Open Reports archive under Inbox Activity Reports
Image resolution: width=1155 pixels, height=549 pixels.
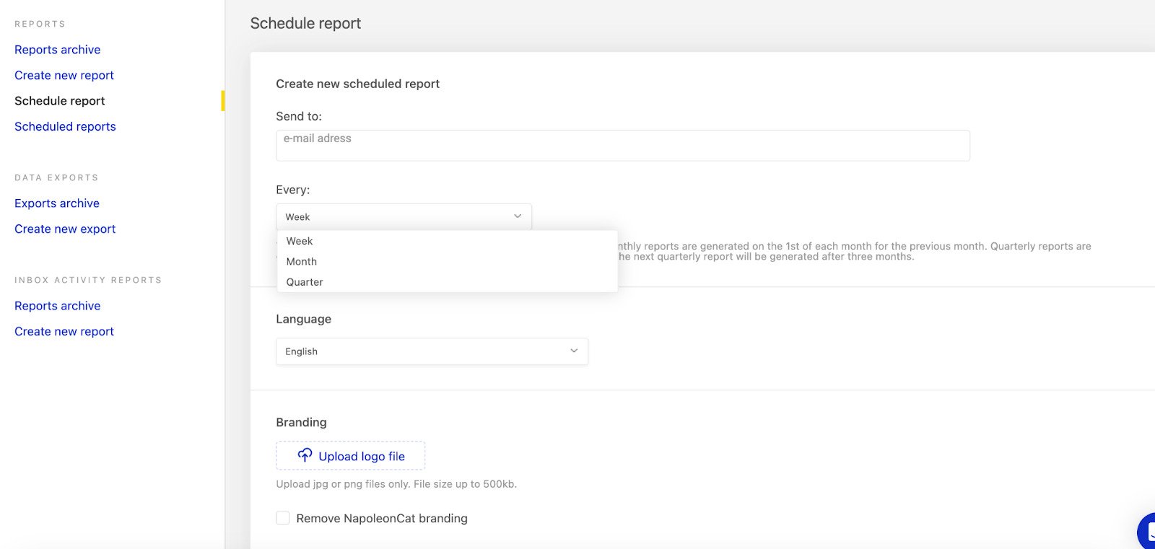tap(57, 306)
